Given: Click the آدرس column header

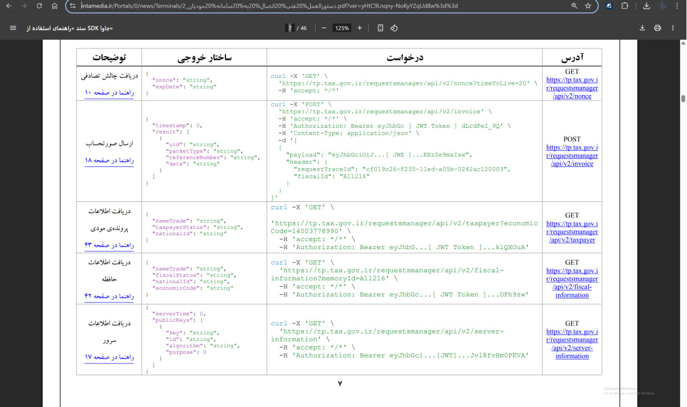Looking at the screenshot, I should (x=572, y=57).
